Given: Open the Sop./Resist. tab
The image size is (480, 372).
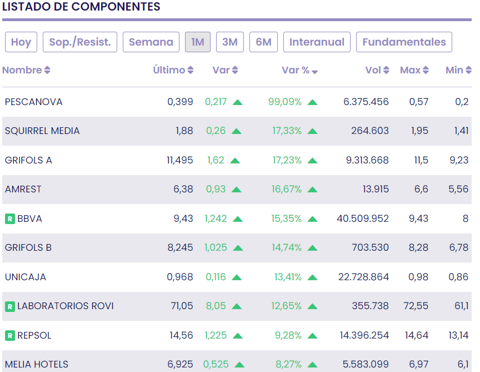Looking at the screenshot, I should [x=80, y=42].
